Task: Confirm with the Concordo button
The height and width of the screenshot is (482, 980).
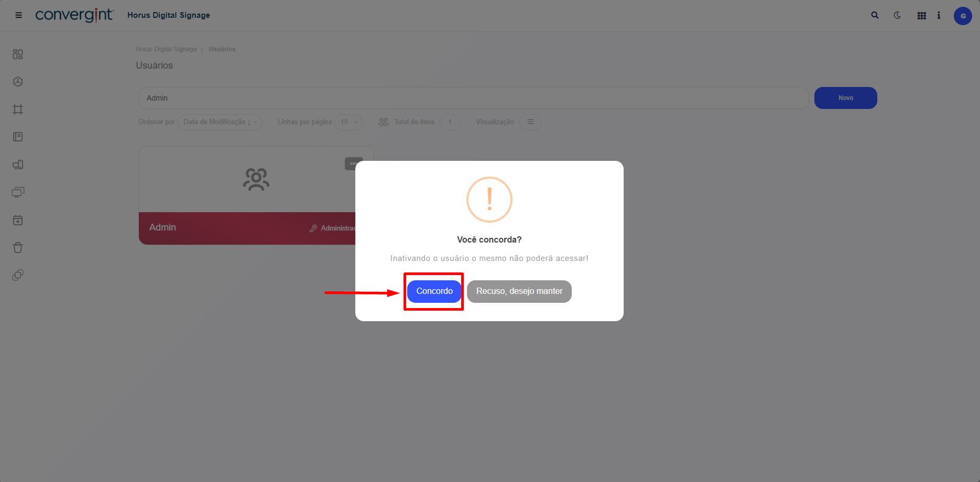Action: point(434,291)
